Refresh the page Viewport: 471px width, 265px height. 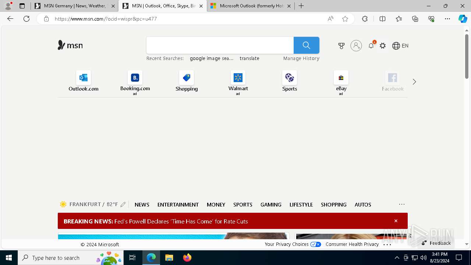(x=26, y=19)
